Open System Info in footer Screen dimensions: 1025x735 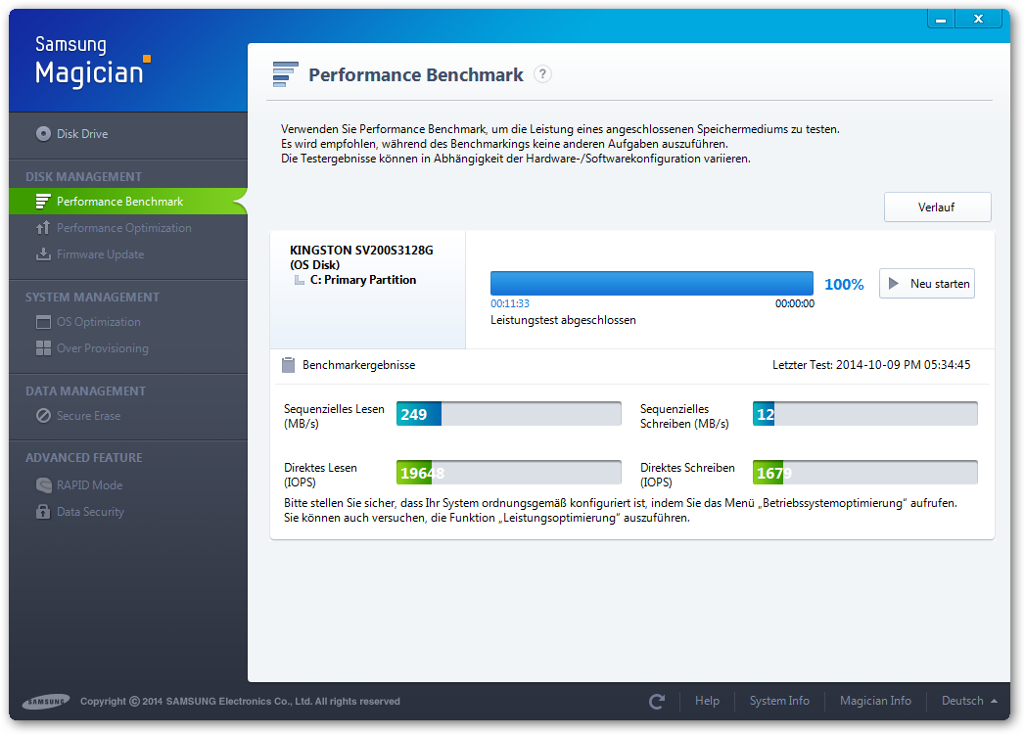[779, 701]
